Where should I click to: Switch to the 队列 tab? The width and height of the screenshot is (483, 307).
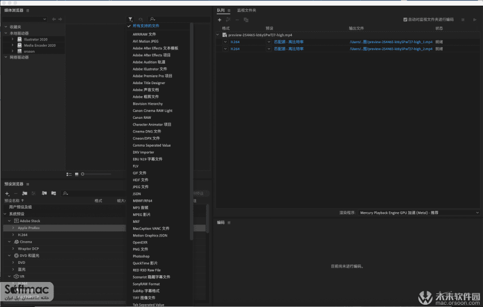point(221,10)
